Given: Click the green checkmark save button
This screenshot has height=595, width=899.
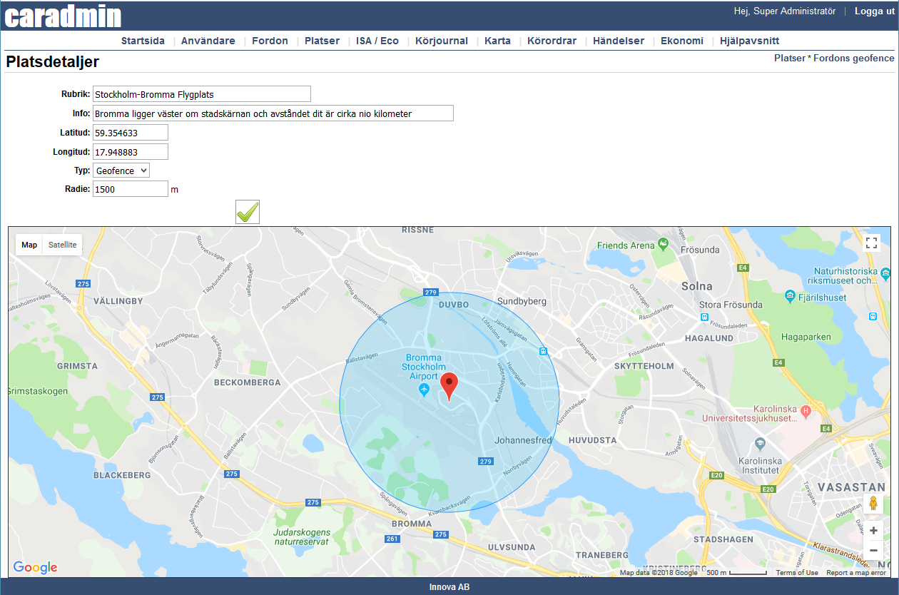Looking at the screenshot, I should click(248, 212).
